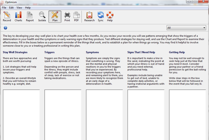Click the Sync icon

tap(101, 17)
